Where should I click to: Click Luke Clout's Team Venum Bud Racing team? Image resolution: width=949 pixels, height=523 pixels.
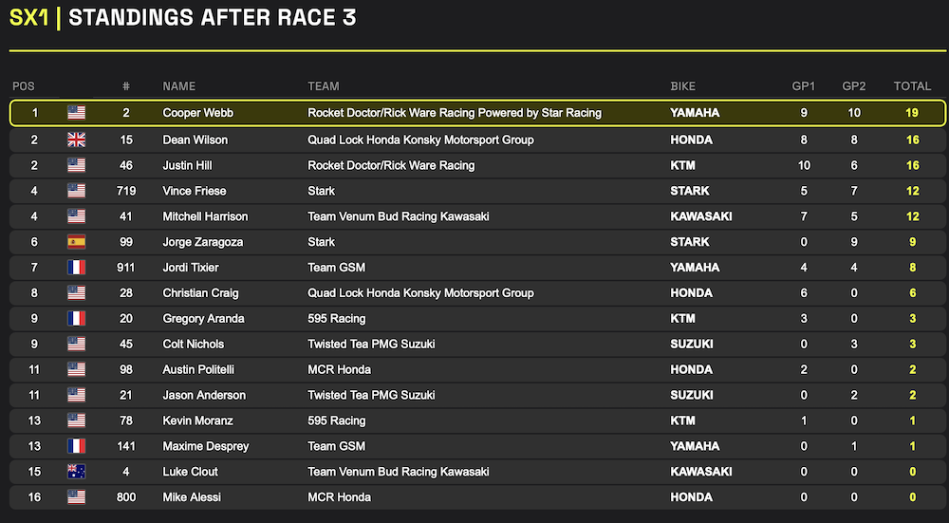pos(399,472)
